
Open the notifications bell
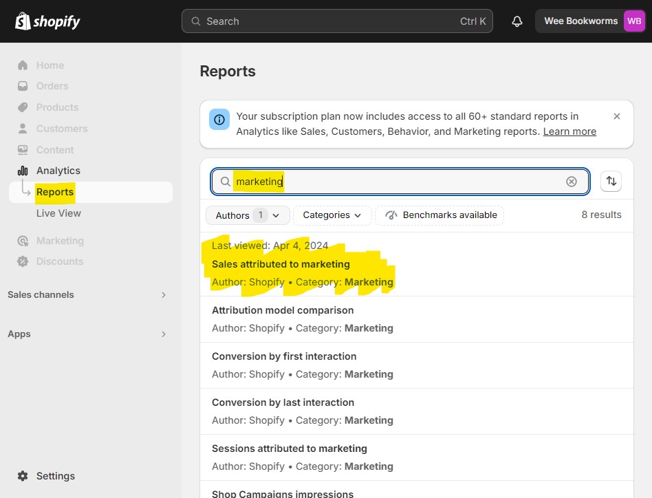click(x=517, y=21)
